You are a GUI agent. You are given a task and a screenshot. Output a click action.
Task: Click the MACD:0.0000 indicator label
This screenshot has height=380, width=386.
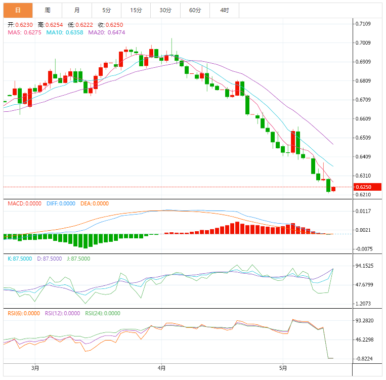pos(24,204)
